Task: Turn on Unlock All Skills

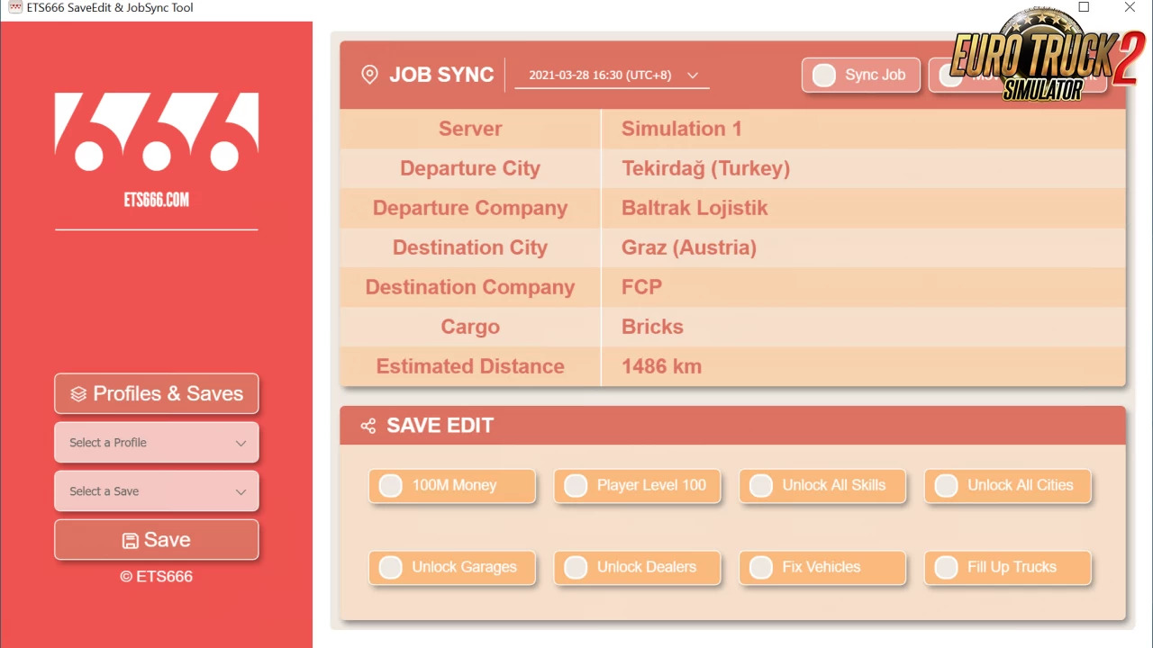Action: point(761,486)
